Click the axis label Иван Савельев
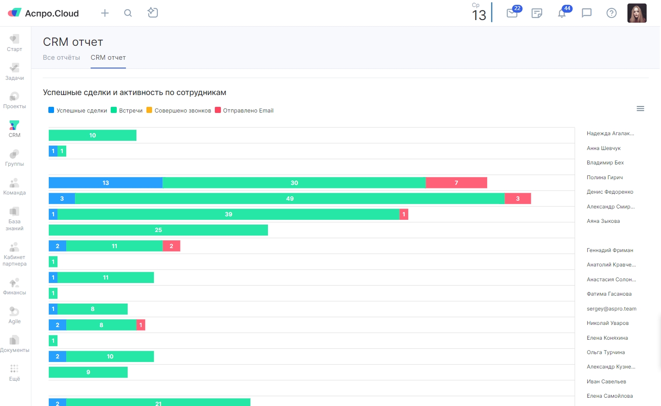The height and width of the screenshot is (406, 661). coord(606,382)
